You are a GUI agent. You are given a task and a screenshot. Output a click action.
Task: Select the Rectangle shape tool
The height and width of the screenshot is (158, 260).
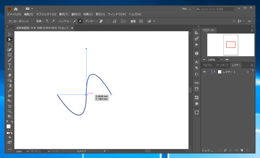(10, 55)
